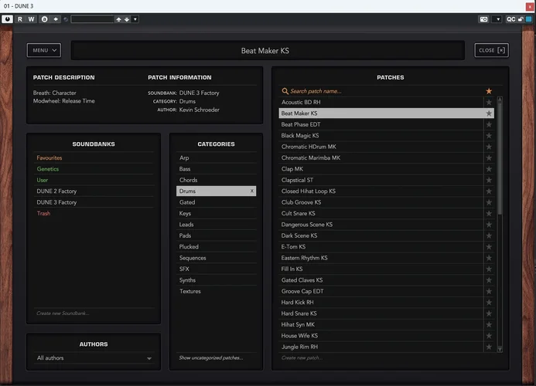Click the snapshot camera icon in toolbar
Screen dimensions: 536x386
click(x=484, y=19)
